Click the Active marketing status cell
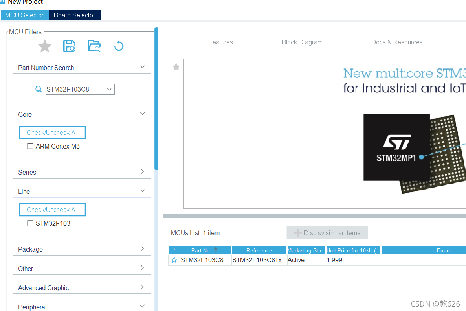 click(306, 260)
